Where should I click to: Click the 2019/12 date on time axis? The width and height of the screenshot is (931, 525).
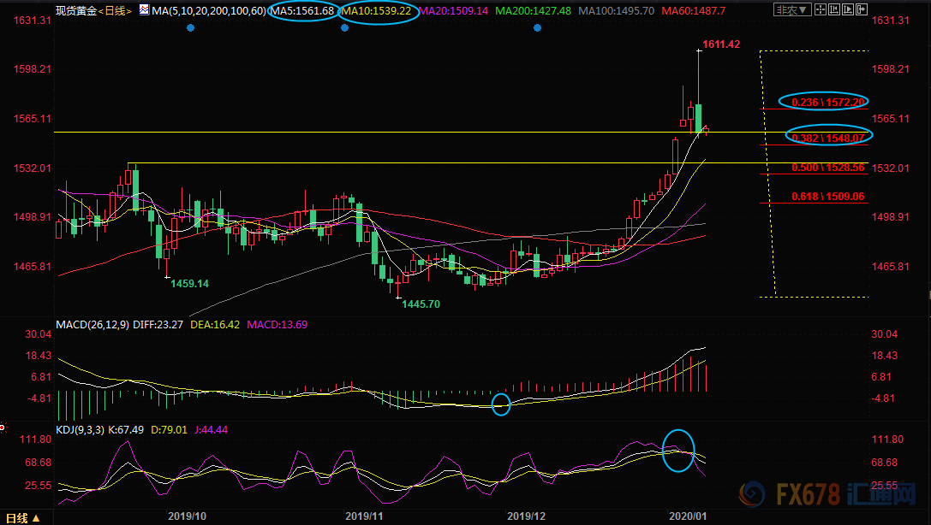click(x=526, y=516)
